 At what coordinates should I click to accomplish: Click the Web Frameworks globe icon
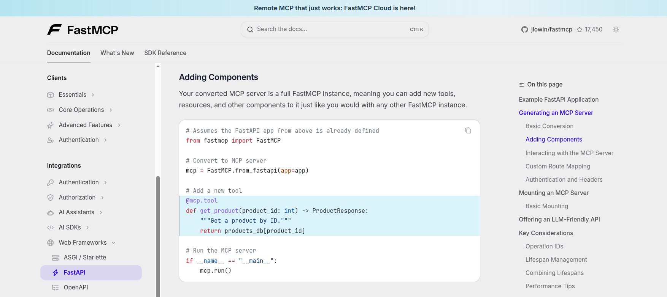pos(50,243)
